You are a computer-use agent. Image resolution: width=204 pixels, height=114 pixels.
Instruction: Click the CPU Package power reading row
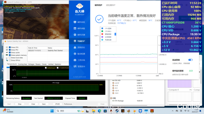[128, 101]
